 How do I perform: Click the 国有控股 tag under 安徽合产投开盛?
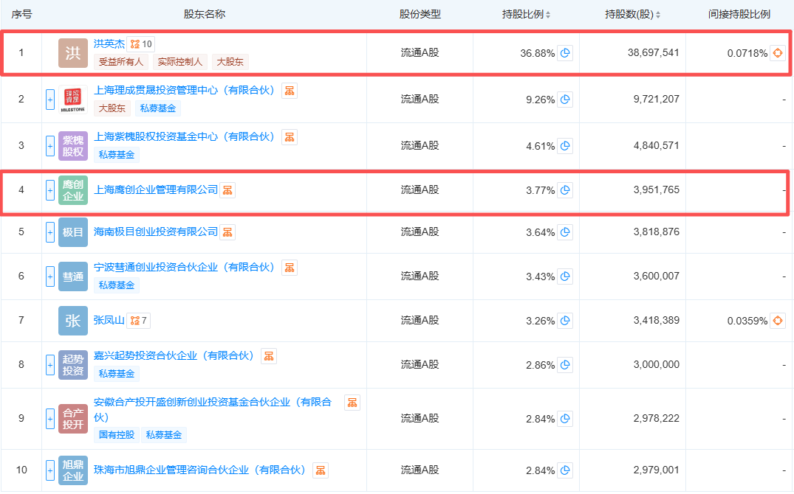click(x=117, y=435)
